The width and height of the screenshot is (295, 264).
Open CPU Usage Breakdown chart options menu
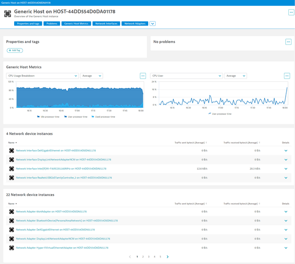(x=143, y=76)
